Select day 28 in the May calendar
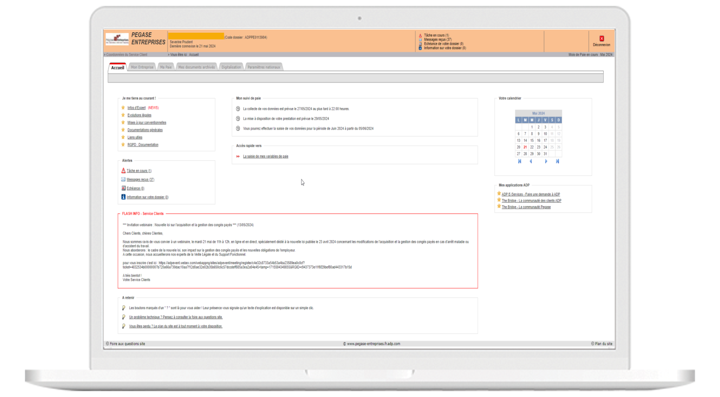Image resolution: width=720 pixels, height=397 pixels. click(525, 154)
